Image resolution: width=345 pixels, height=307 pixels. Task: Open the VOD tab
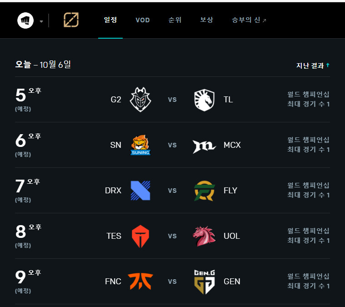[x=142, y=20]
